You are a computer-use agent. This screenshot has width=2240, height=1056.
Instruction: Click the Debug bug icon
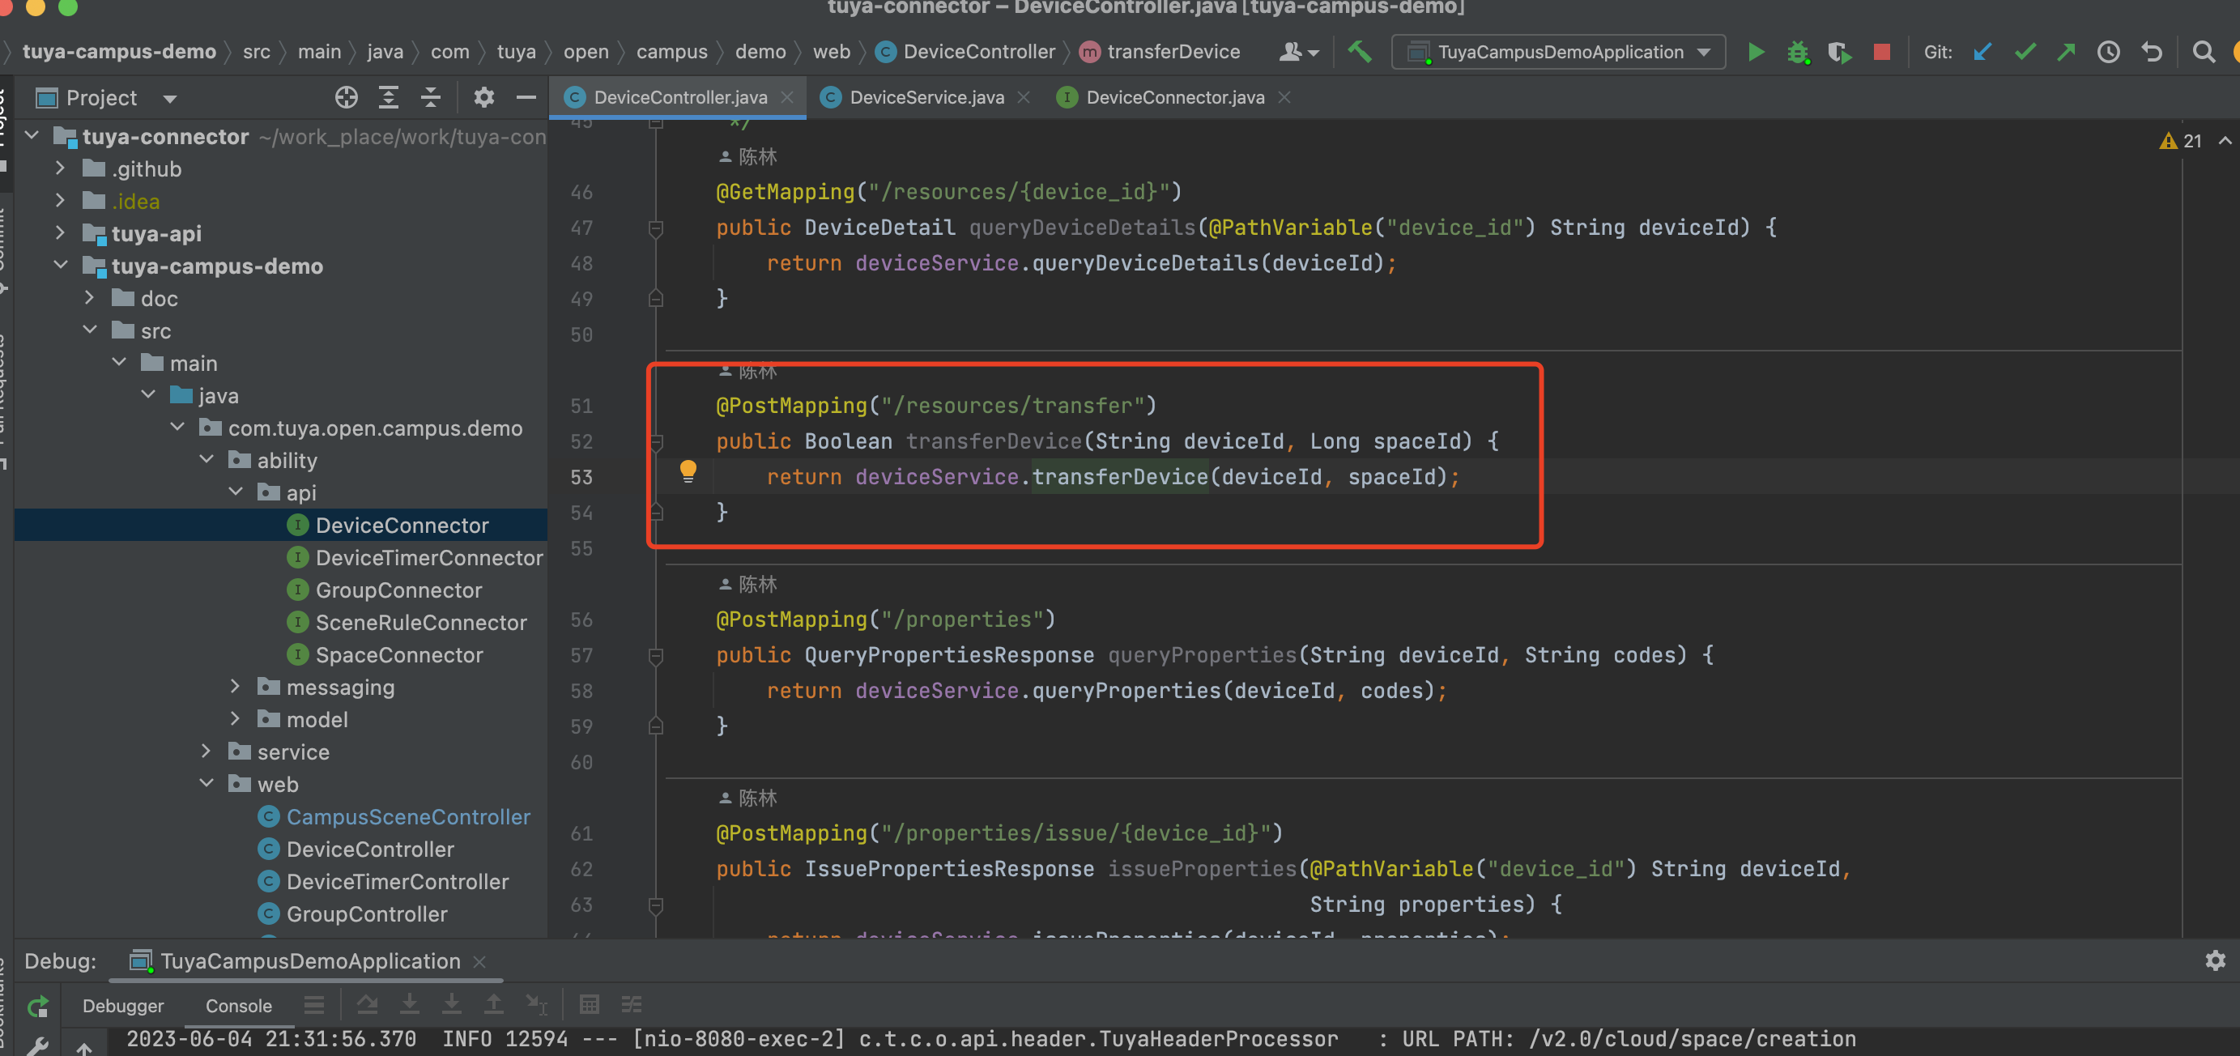[x=1797, y=52]
